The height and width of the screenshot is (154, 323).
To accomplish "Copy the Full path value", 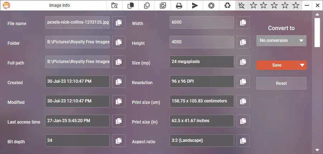I will tap(119, 62).
